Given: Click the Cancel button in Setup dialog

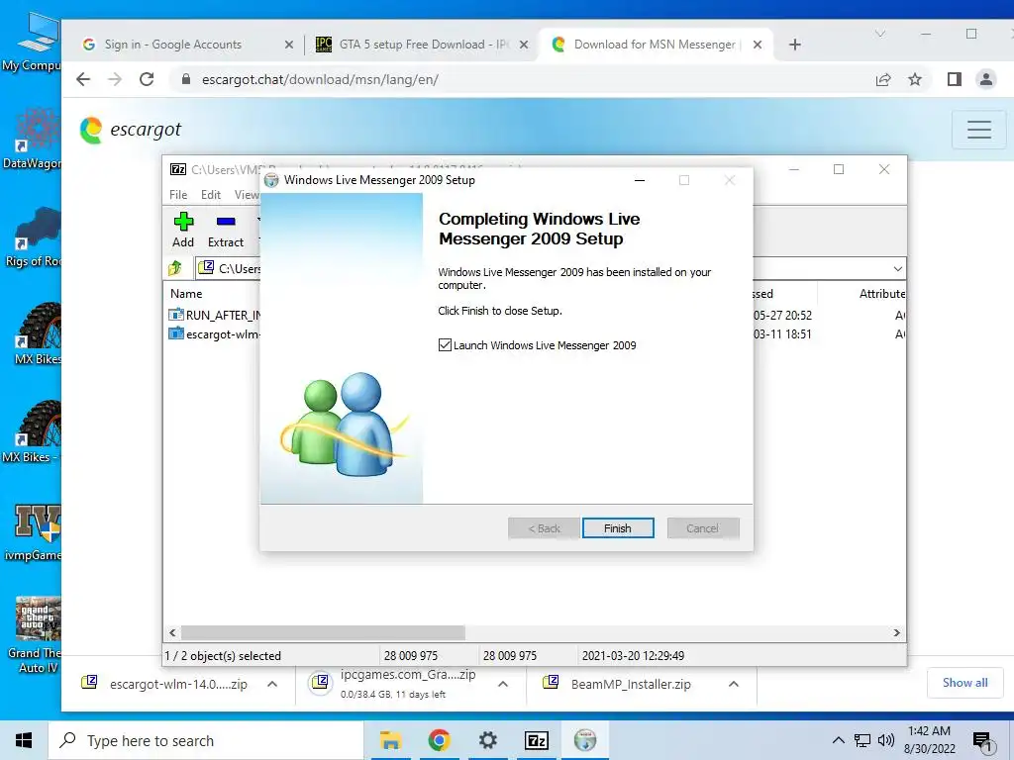Looking at the screenshot, I should 702,528.
